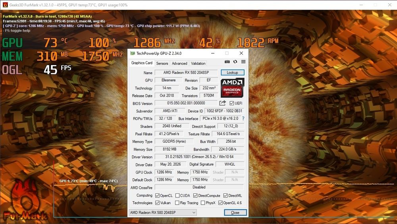
Task: Click the GPU value Ellesmere
Action: tap(168, 80)
